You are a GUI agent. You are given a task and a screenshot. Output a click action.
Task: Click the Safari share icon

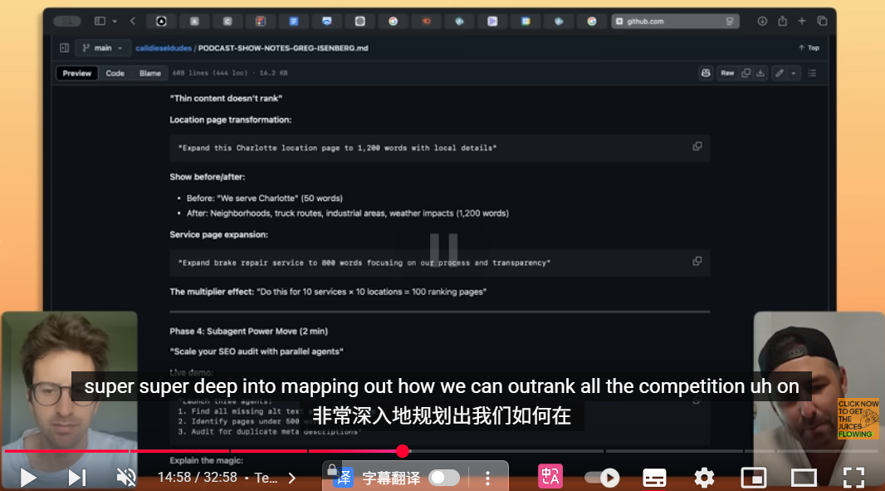[782, 21]
